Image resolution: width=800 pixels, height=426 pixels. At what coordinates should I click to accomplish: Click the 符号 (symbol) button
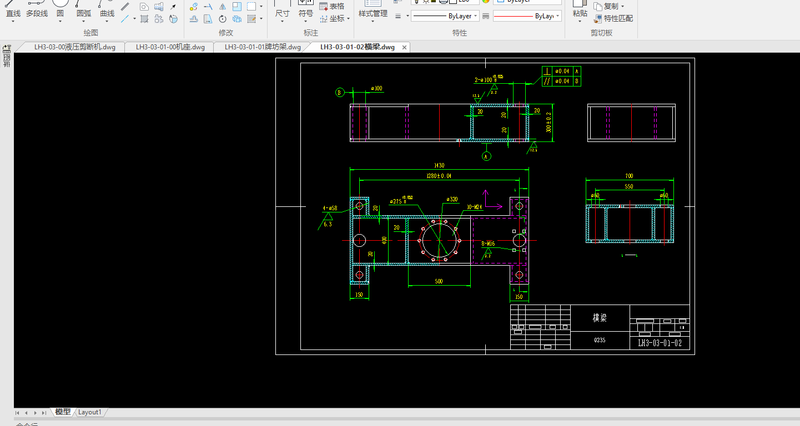coord(306,10)
